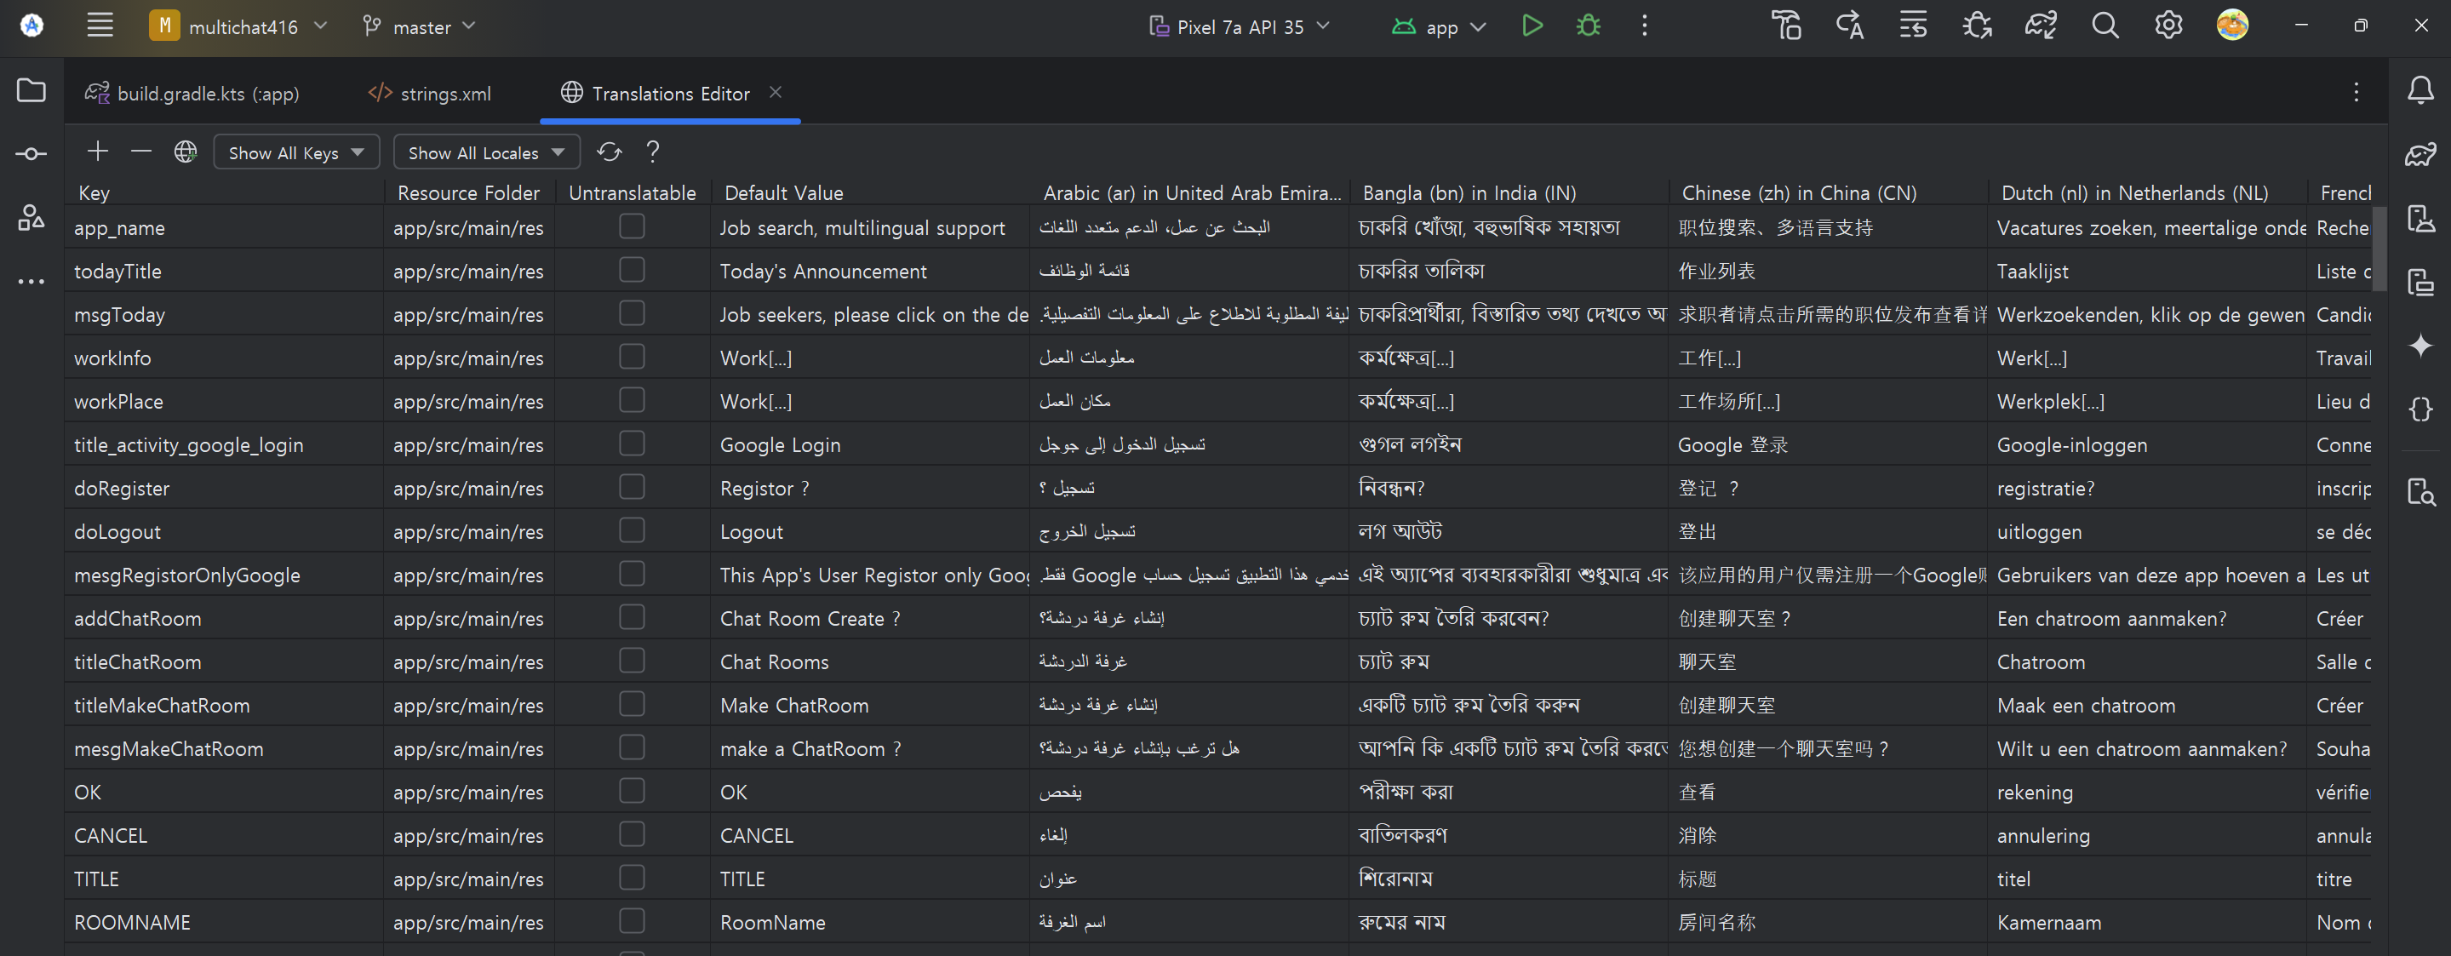Image resolution: width=2451 pixels, height=956 pixels.
Task: Run the app with the play icon
Action: [x=1532, y=26]
